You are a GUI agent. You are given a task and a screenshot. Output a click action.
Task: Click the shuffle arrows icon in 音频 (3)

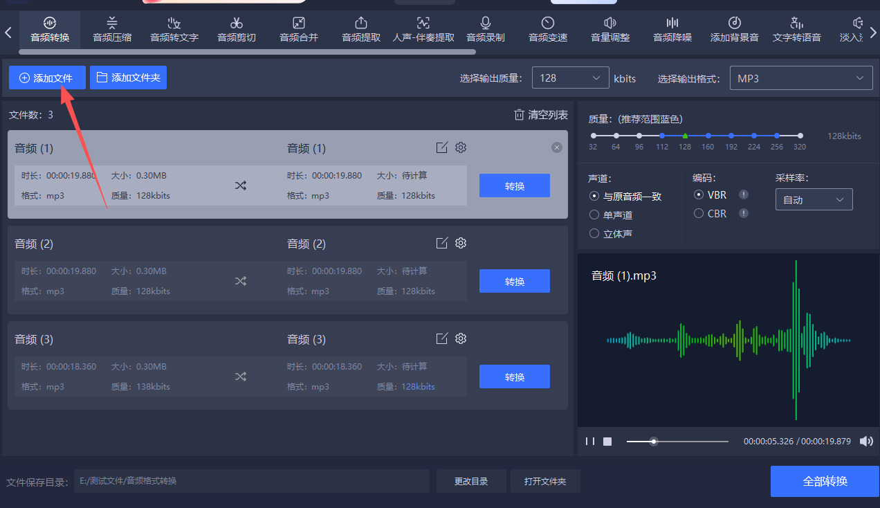click(x=240, y=377)
